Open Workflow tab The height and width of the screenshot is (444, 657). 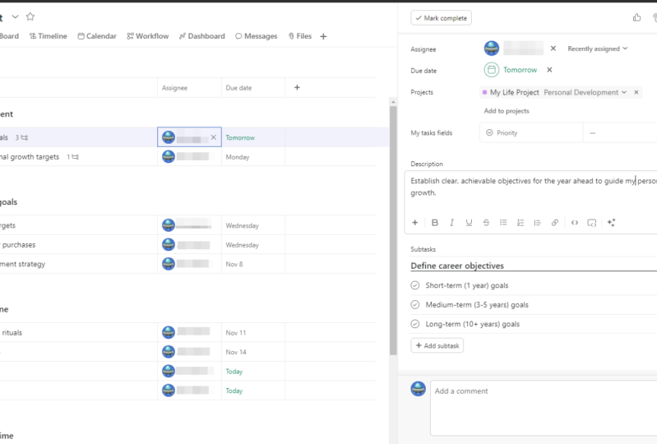148,36
